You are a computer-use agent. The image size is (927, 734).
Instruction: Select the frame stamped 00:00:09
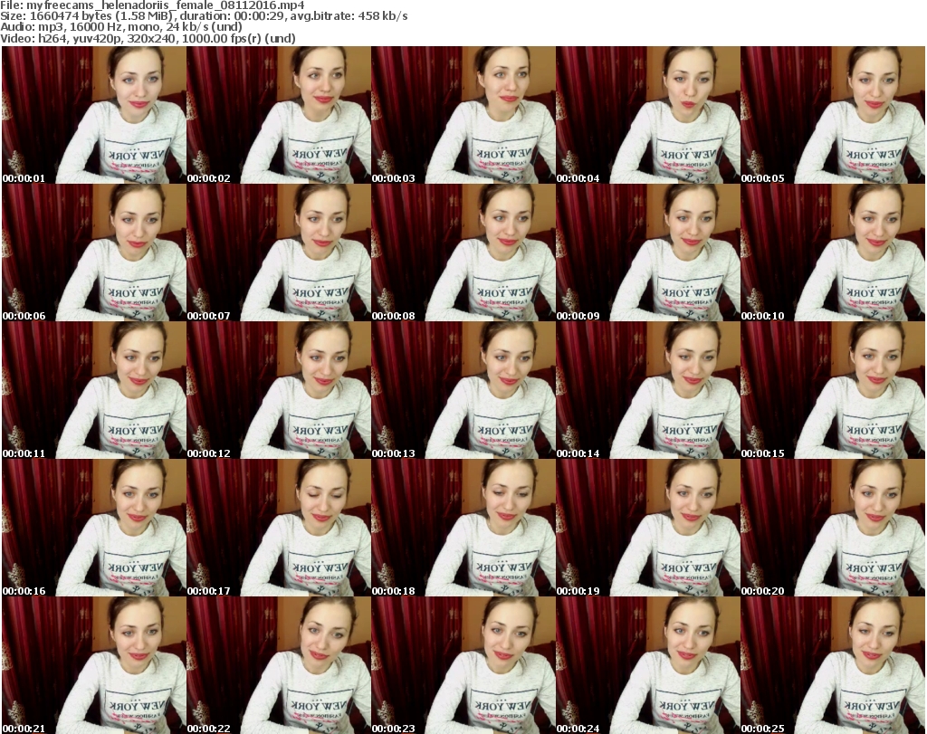[x=647, y=253]
